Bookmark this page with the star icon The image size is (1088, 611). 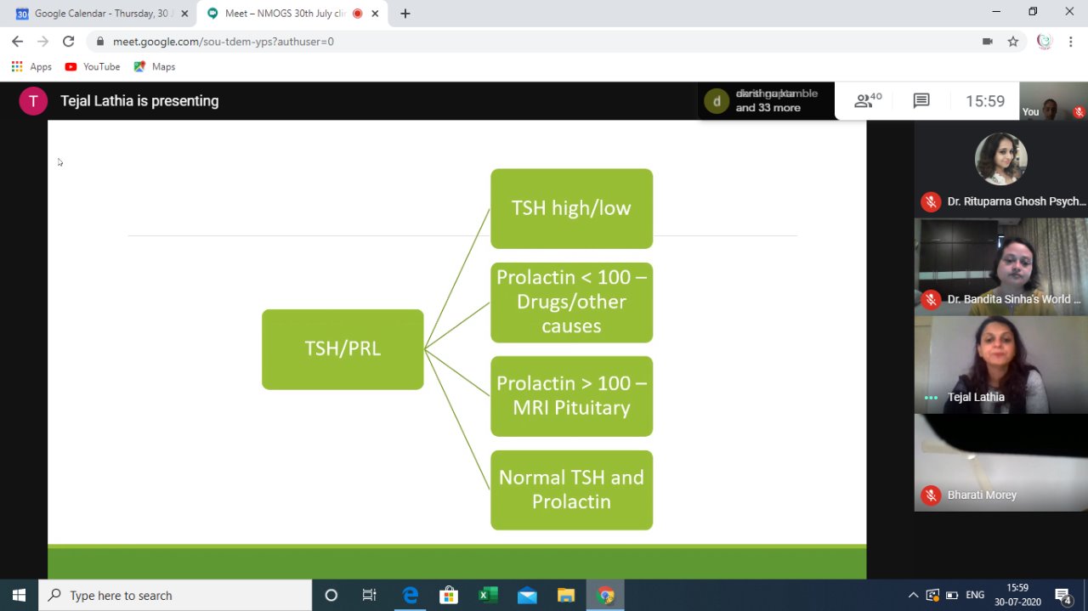(x=1013, y=41)
